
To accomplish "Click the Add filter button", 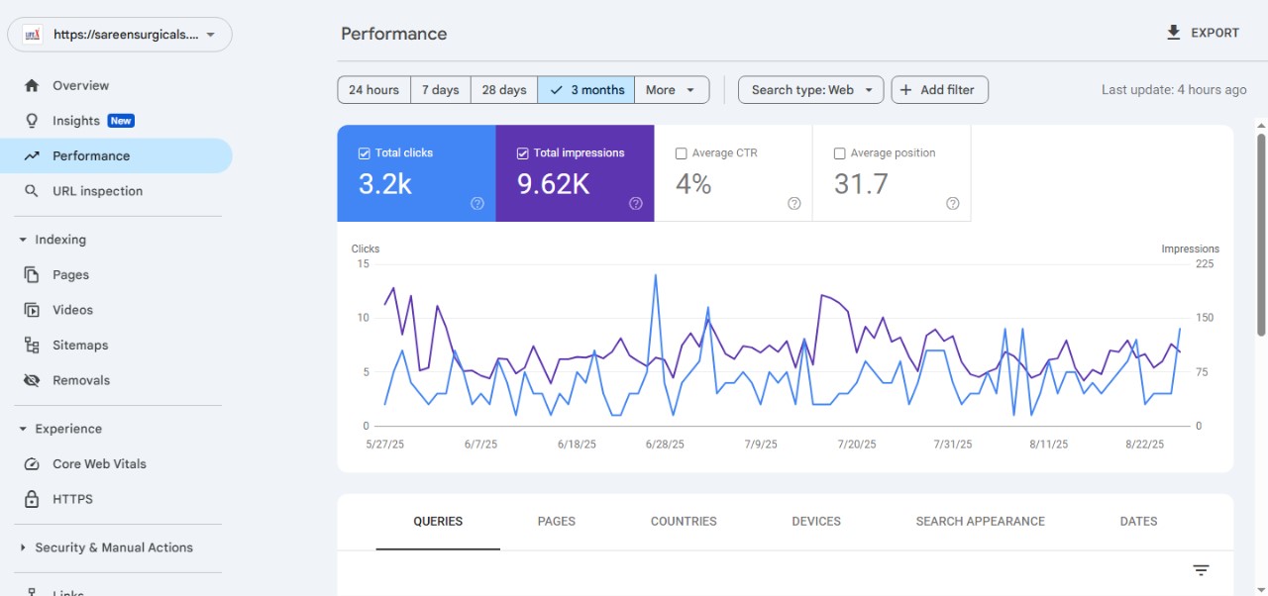I will [939, 89].
